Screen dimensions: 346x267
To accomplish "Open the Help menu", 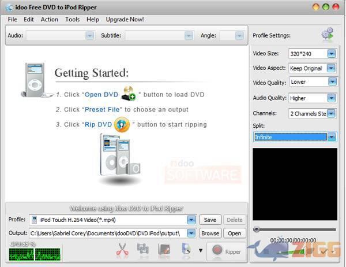I will click(x=93, y=20).
